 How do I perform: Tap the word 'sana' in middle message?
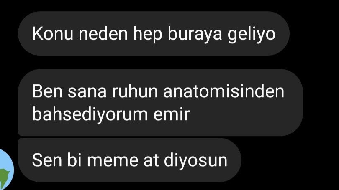[87, 92]
